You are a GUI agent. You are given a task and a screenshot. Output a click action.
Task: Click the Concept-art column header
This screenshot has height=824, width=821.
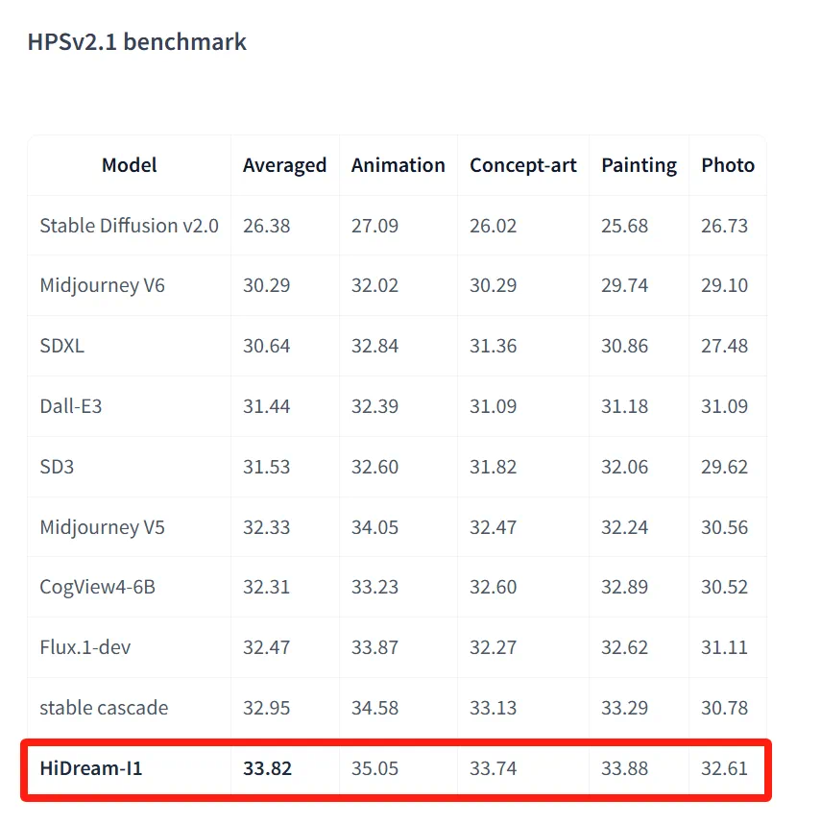coord(522,165)
